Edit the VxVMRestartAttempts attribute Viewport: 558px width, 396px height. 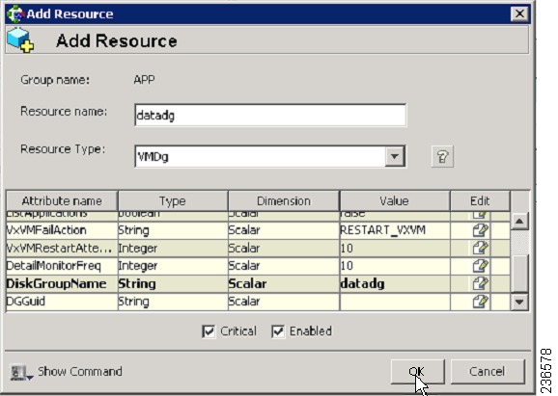coord(480,248)
